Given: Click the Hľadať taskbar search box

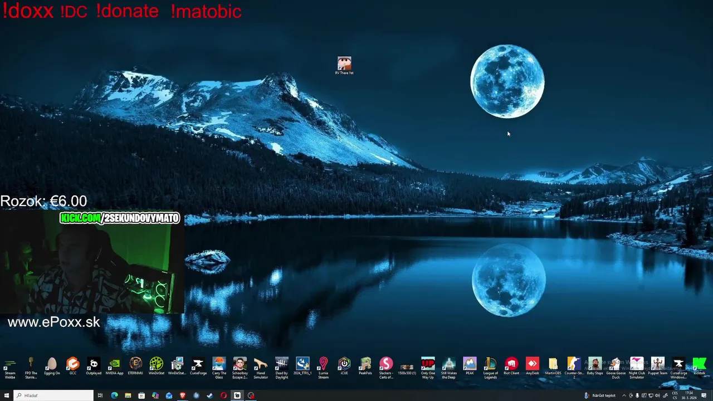Looking at the screenshot, I should click(53, 395).
